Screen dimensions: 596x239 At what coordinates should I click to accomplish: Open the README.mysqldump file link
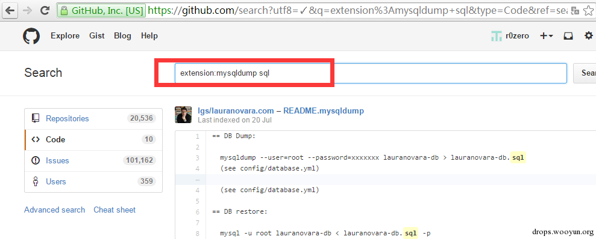coord(324,111)
